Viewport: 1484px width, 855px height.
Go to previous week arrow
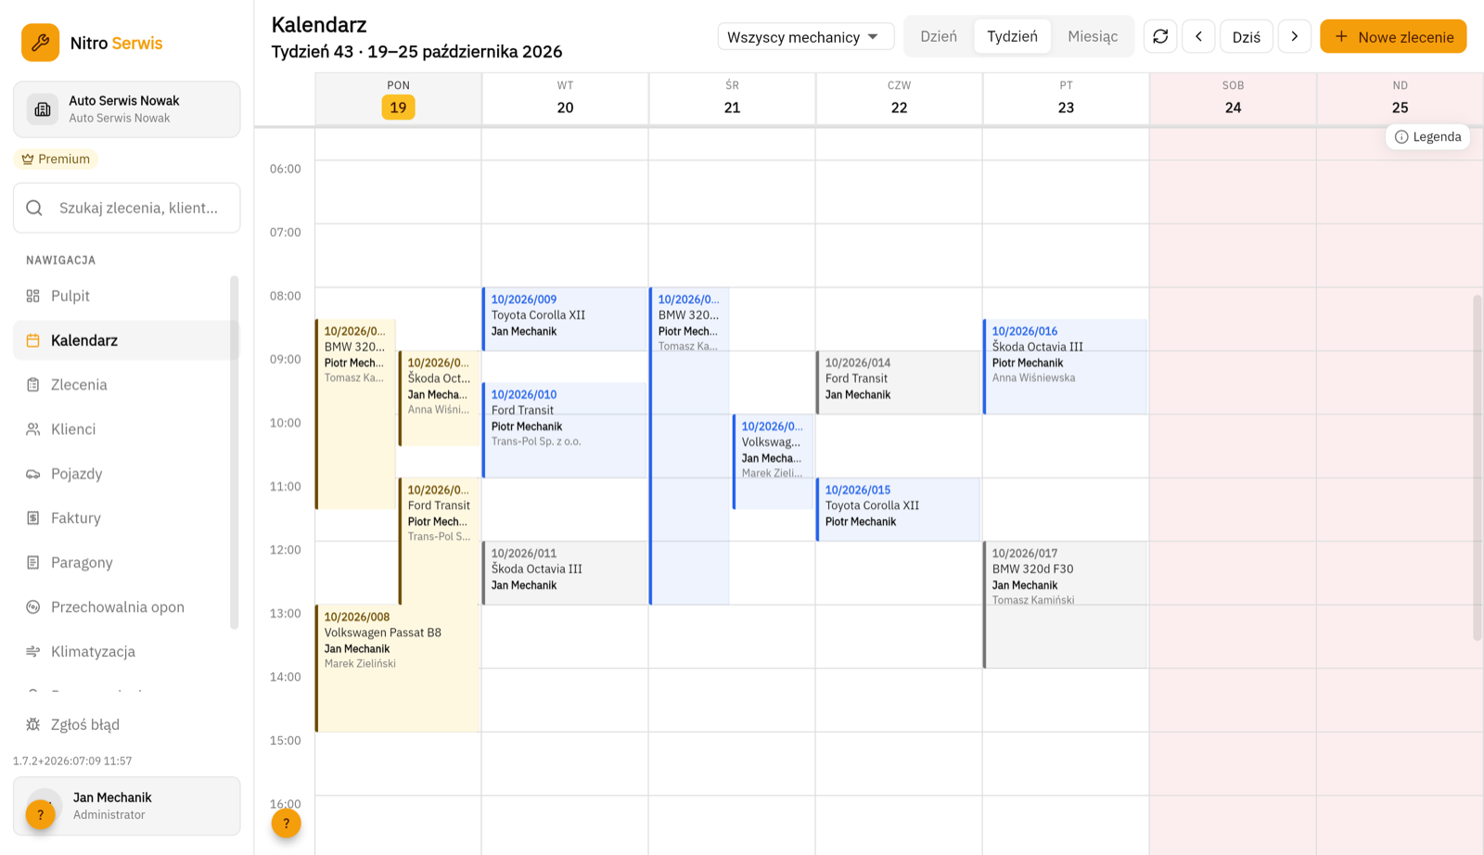click(x=1198, y=37)
